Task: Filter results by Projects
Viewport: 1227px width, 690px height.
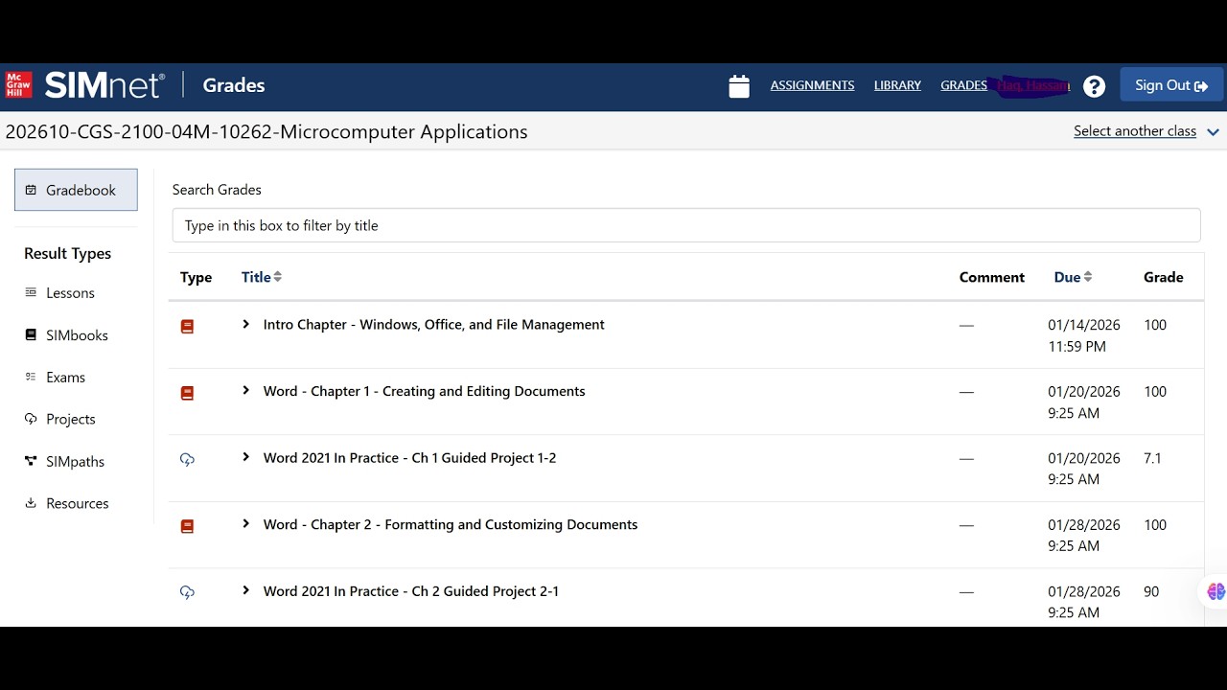Action: [59, 420]
